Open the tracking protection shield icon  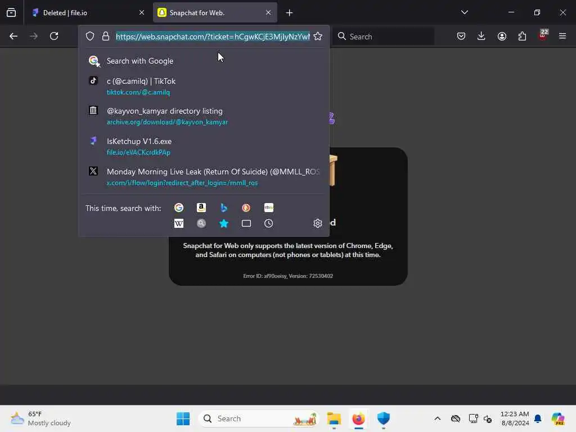[x=90, y=36]
